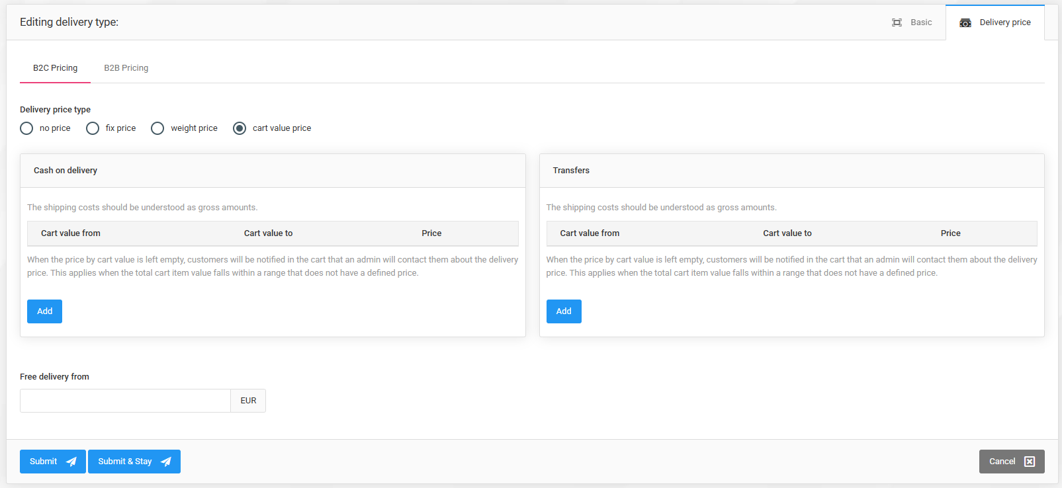Click the Delivery price tab money icon

coord(965,22)
